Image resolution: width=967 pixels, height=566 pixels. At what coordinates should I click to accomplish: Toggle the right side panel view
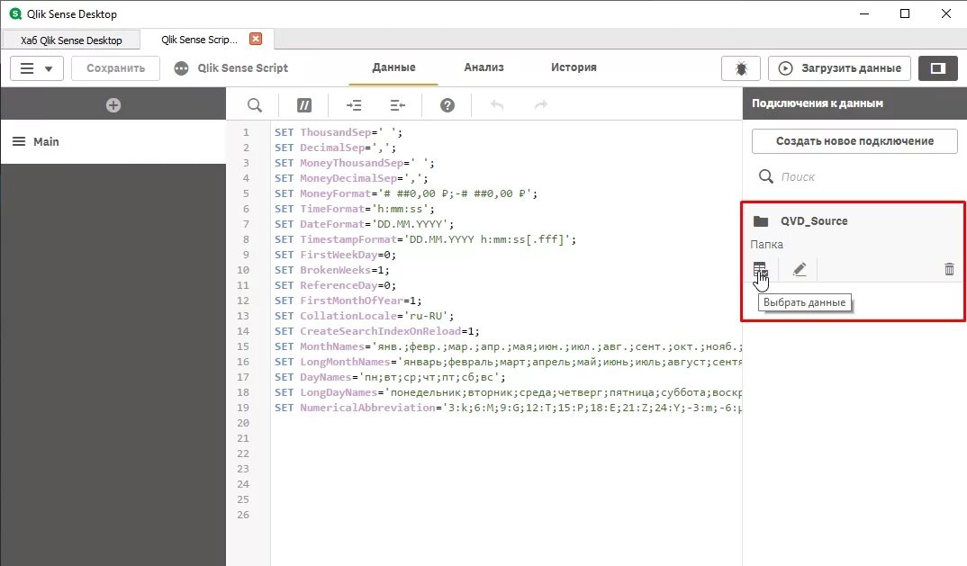[937, 68]
